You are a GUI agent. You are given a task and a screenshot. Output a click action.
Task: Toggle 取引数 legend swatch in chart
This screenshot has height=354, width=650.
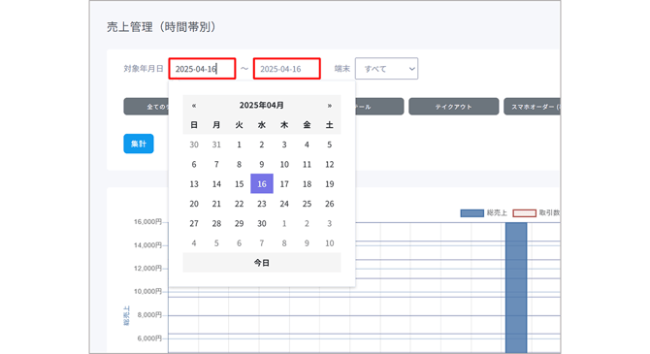[x=525, y=213]
